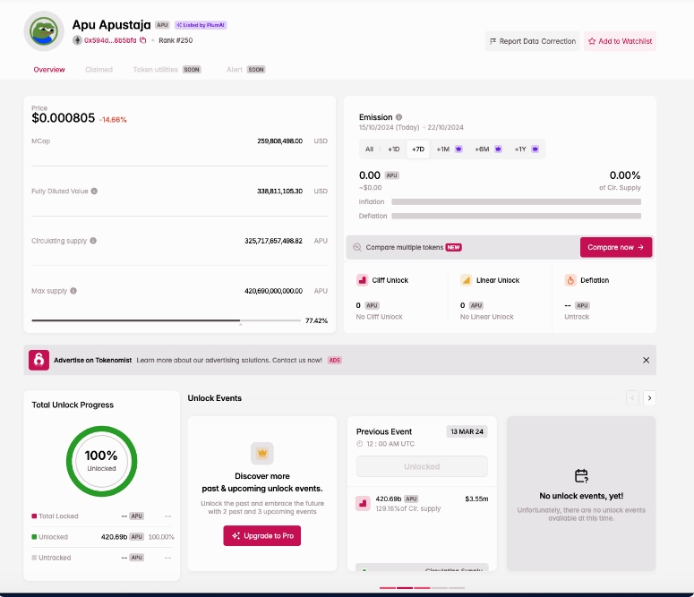Click calendar question icon in no events card
Screen dimensions: 694x597
click(x=581, y=476)
